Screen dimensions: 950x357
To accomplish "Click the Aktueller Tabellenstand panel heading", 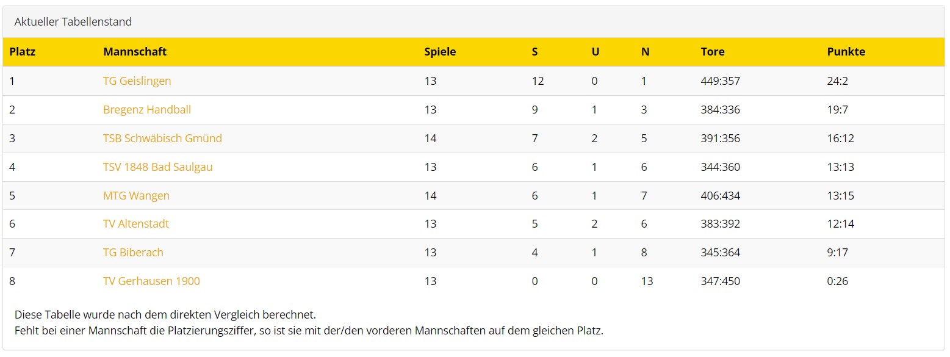I will pos(73,22).
